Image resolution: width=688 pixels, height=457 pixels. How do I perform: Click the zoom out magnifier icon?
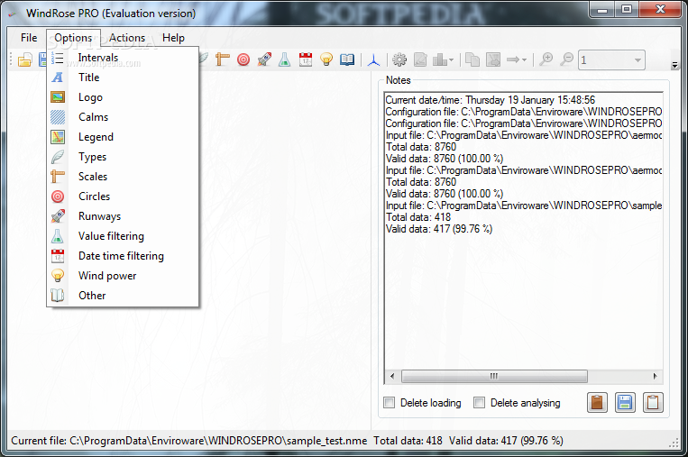click(x=567, y=59)
